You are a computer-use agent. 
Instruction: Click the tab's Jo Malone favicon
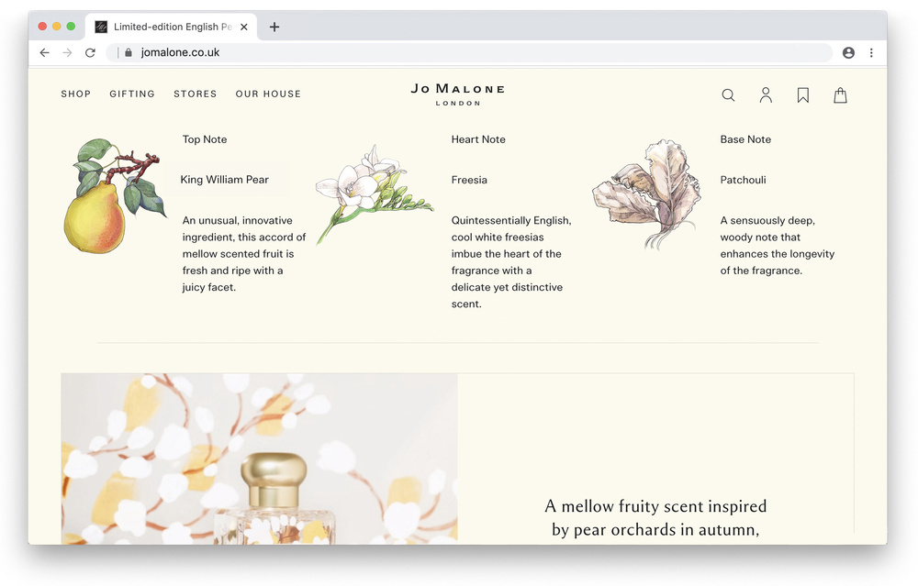coord(101,27)
